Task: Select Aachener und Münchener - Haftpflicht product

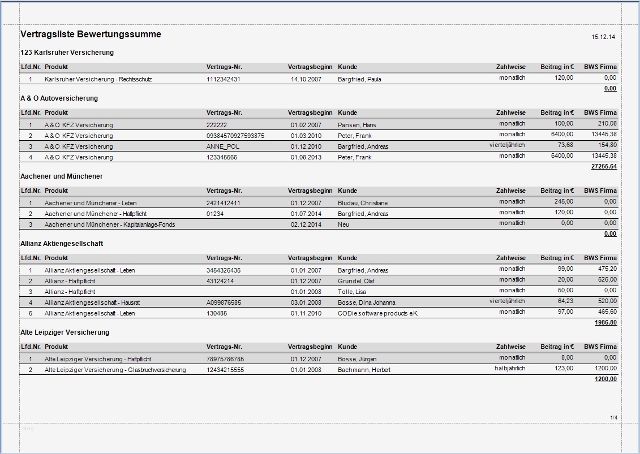Action: click(x=96, y=214)
